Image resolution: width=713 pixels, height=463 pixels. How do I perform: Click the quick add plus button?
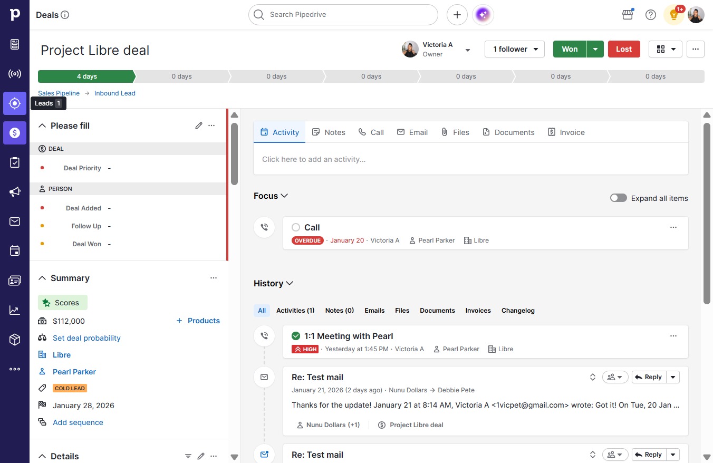(x=457, y=15)
